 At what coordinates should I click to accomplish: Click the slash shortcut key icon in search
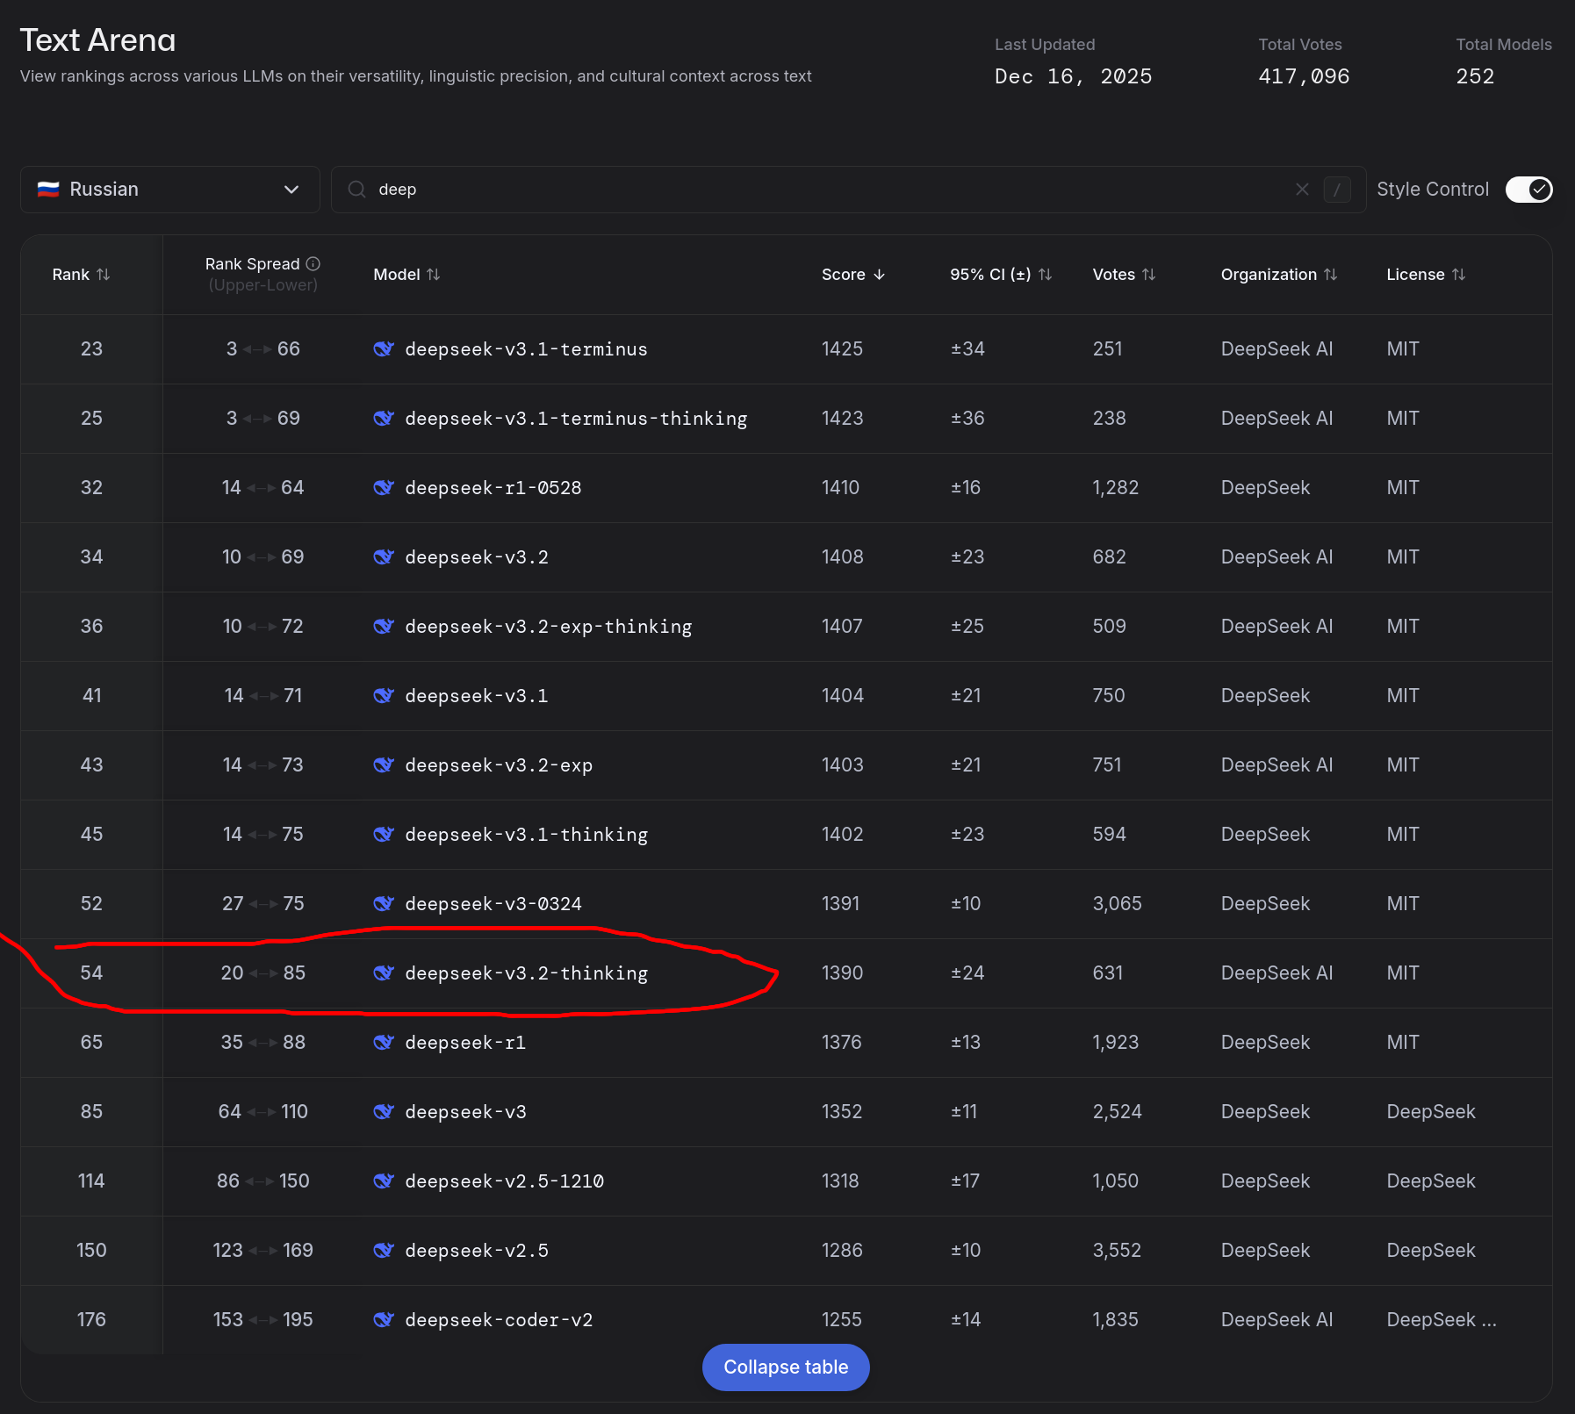coord(1337,190)
